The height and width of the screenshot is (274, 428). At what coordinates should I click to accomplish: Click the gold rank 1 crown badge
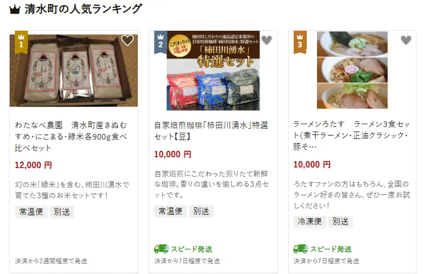(21, 42)
